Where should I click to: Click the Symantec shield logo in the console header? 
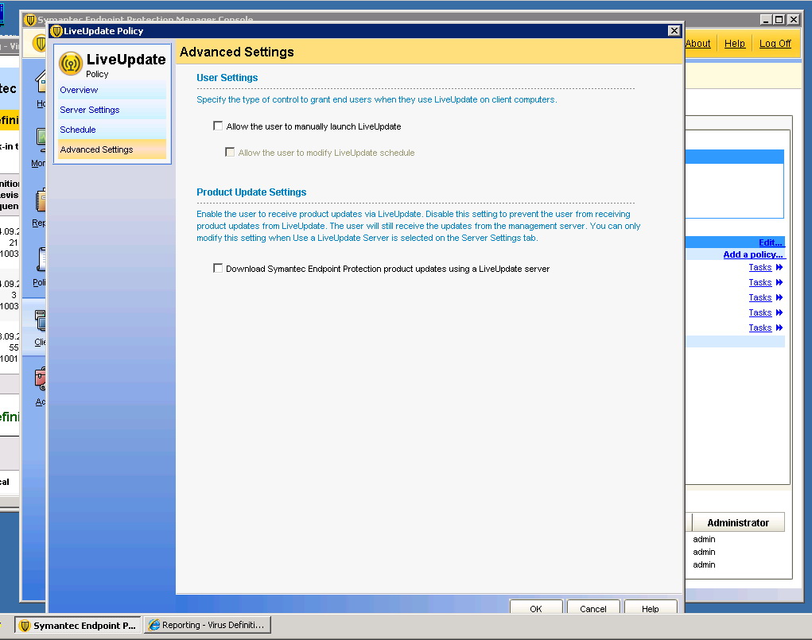40,43
